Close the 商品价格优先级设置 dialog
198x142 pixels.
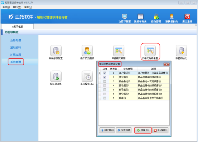pyautogui.click(x=166, y=64)
